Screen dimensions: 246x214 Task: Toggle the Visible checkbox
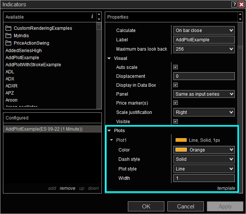point(176,121)
